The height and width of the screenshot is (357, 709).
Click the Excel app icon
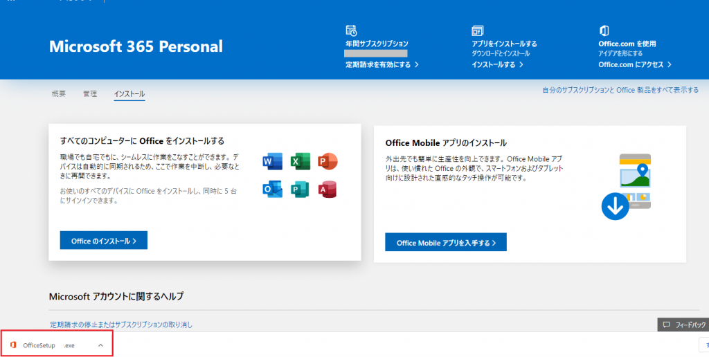click(x=300, y=161)
